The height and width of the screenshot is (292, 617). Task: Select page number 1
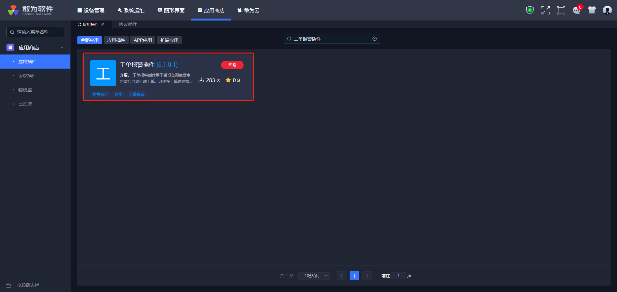point(354,276)
